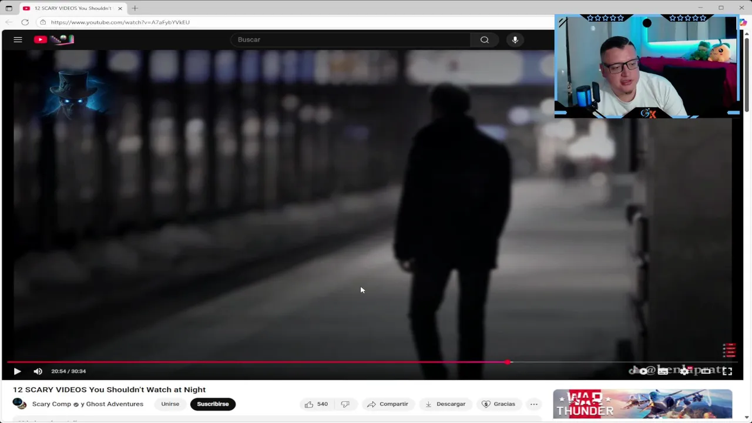Mute the video volume speaker icon

tap(38, 371)
